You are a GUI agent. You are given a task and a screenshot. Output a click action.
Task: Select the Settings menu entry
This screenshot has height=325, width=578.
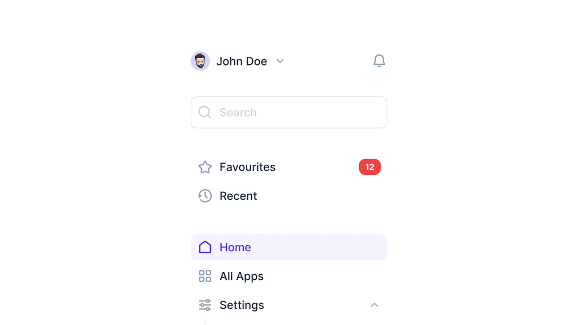242,305
